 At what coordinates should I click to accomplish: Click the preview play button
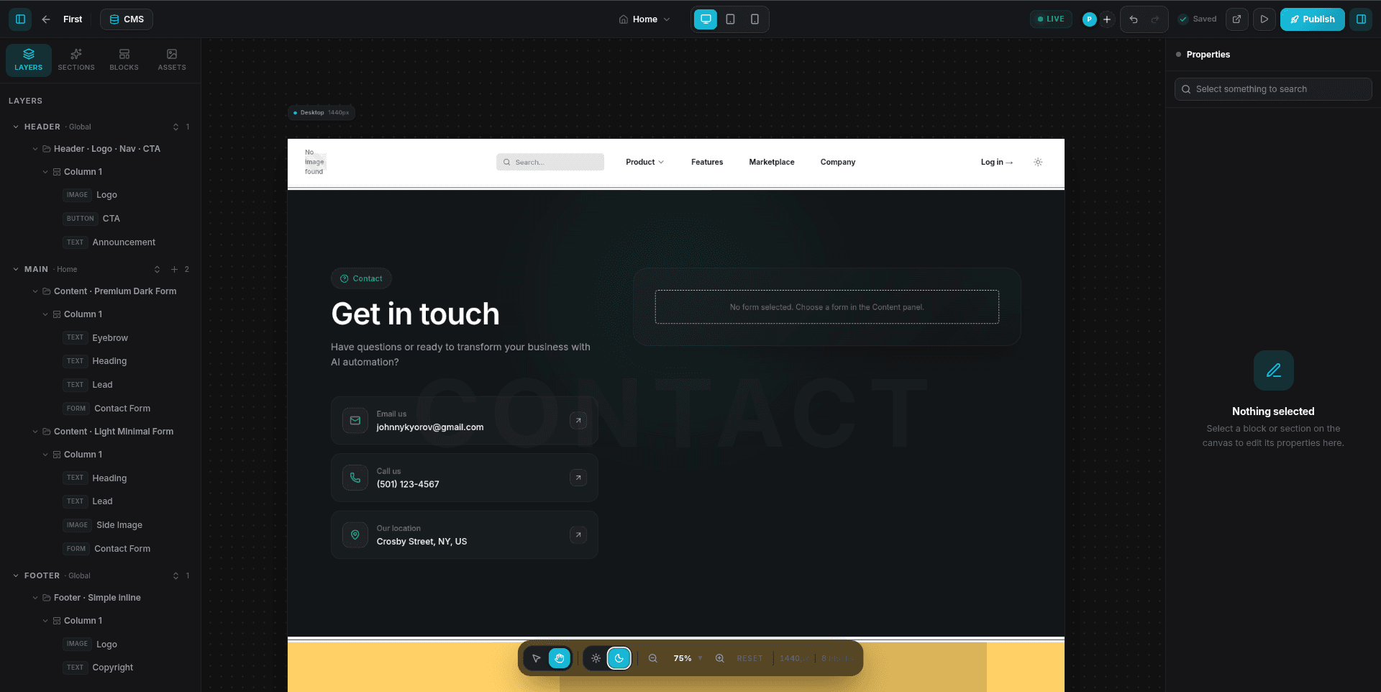click(1264, 19)
